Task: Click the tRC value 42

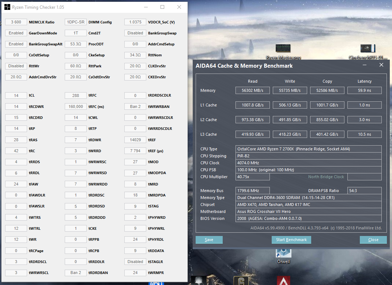Action: 16,151
